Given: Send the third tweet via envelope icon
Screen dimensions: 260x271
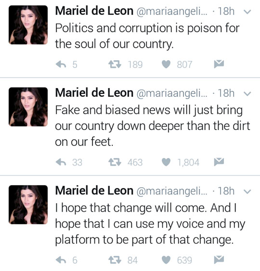Looking at the screenshot, I should [x=219, y=259].
